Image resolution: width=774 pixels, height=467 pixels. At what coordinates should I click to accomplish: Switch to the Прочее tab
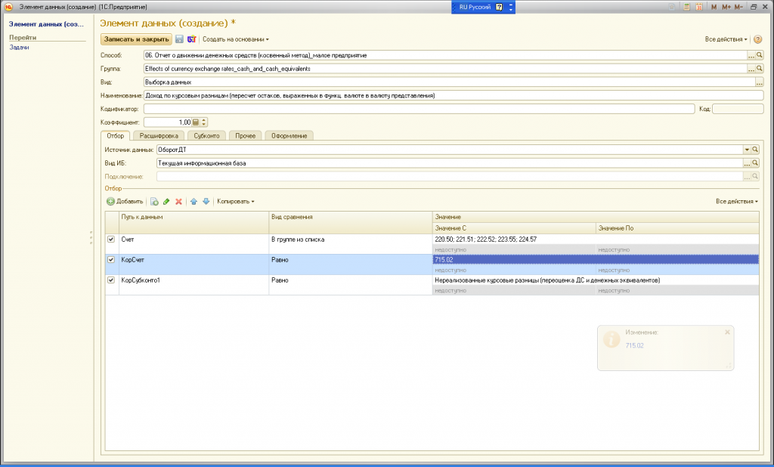tap(246, 136)
